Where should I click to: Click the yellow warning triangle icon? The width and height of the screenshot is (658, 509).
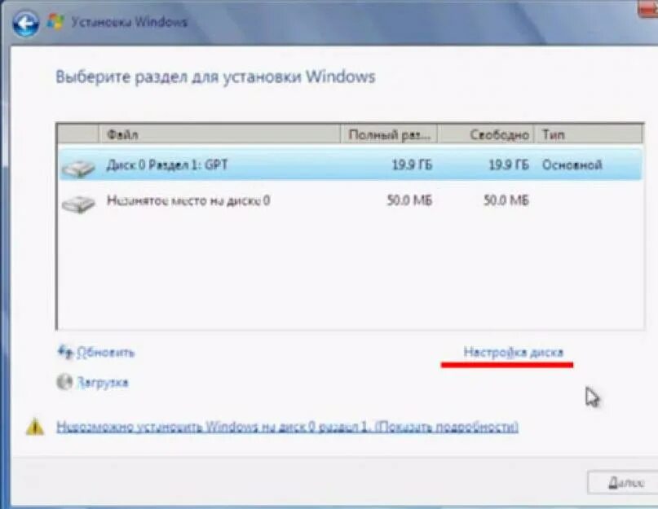point(35,427)
